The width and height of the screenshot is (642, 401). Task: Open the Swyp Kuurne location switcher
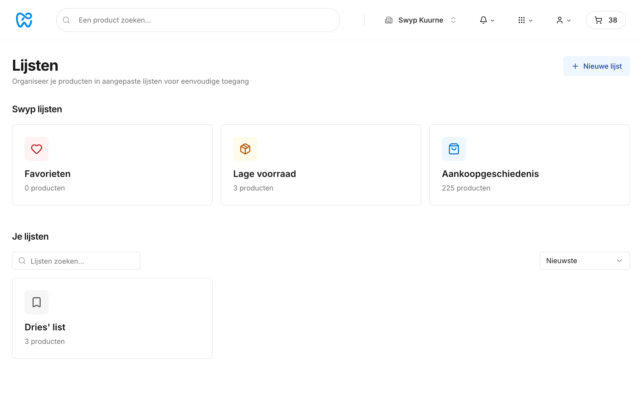(x=421, y=20)
